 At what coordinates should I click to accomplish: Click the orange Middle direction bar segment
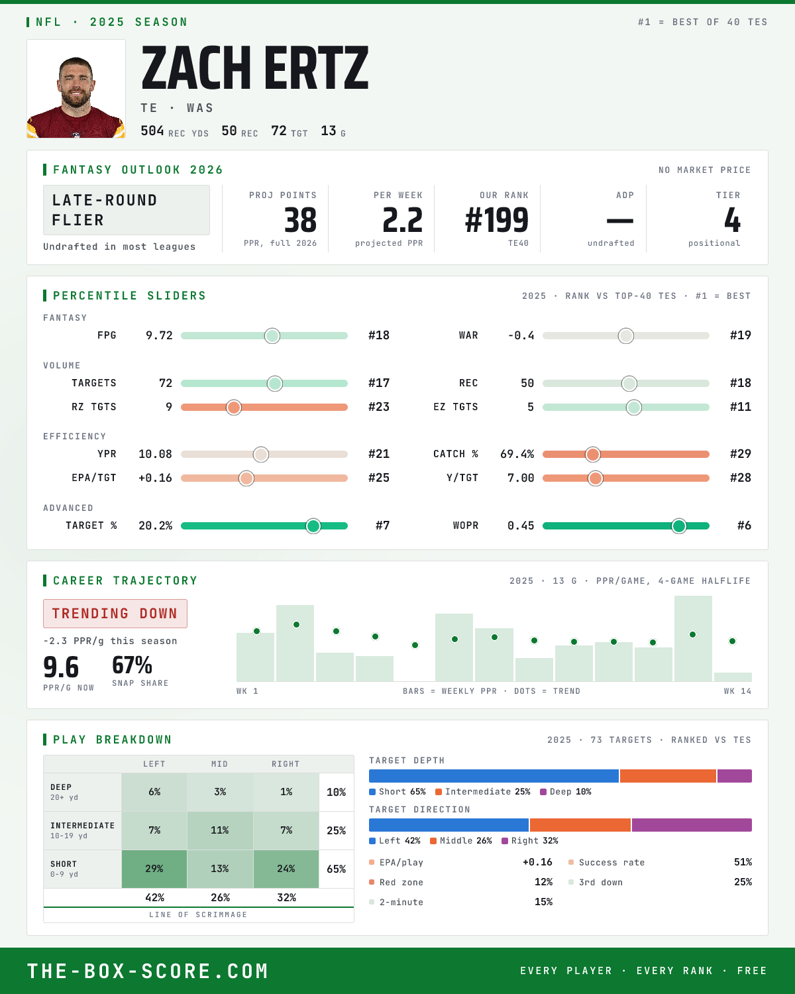pyautogui.click(x=580, y=825)
